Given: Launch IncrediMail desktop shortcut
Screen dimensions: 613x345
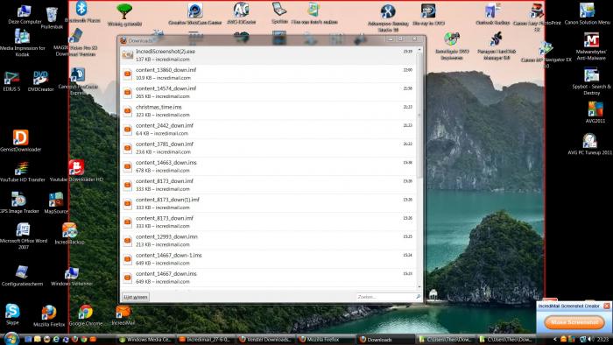Looking at the screenshot, I should (x=123, y=315).
